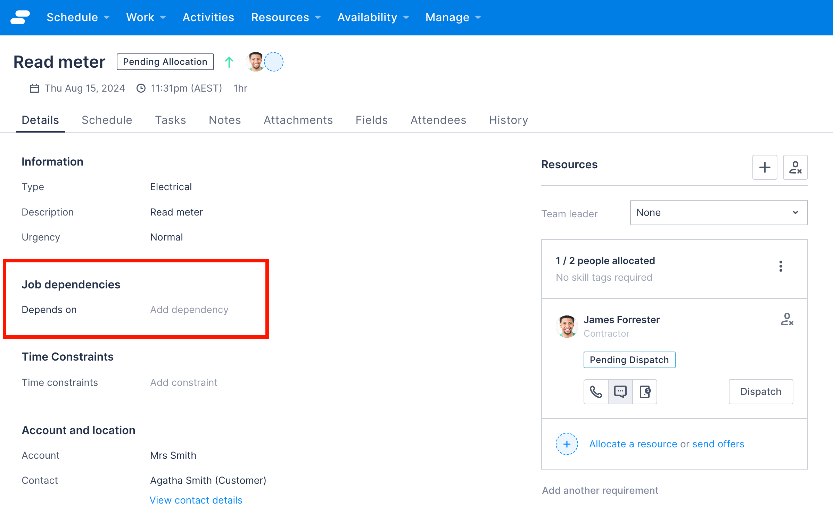Switch to the Notes tab

pyautogui.click(x=224, y=119)
